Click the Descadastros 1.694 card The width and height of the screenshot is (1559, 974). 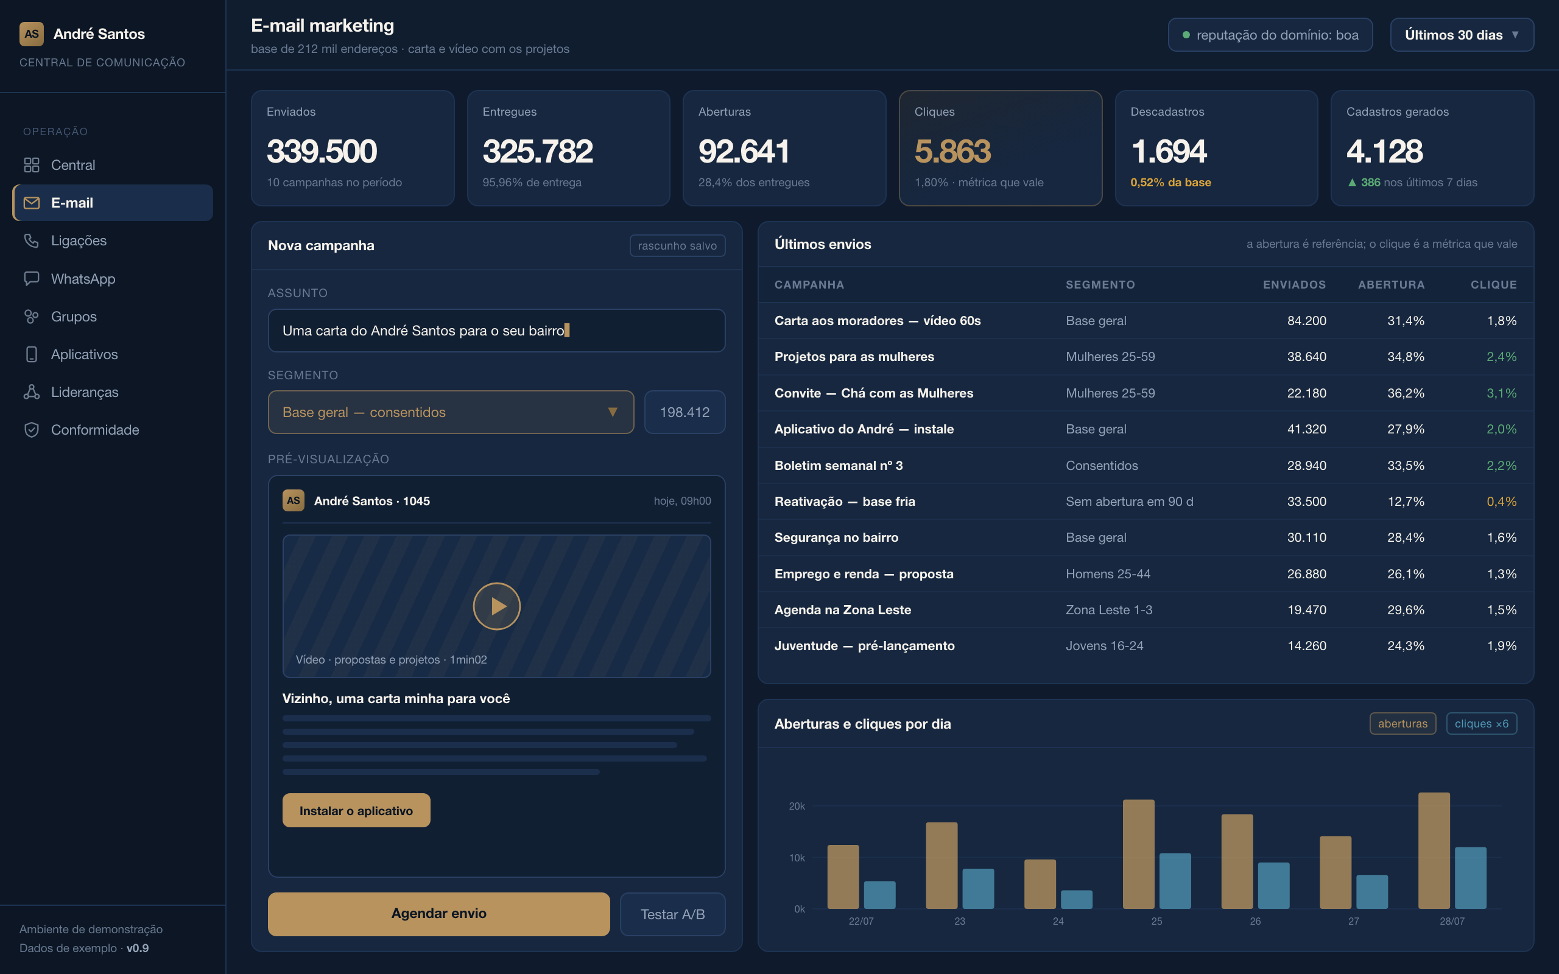[x=1216, y=148]
